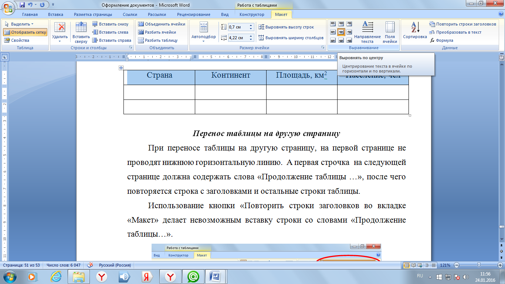Click Разбить таблицу
The width and height of the screenshot is (505, 284).
pos(158,40)
